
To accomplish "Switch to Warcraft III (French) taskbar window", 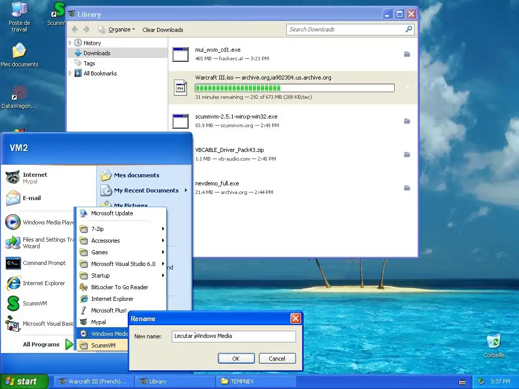I will pyautogui.click(x=94, y=381).
